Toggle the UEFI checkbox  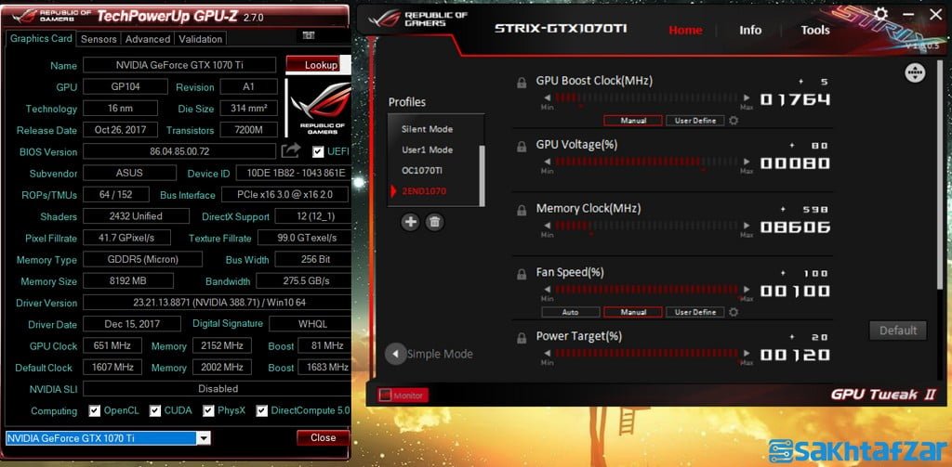point(319,151)
